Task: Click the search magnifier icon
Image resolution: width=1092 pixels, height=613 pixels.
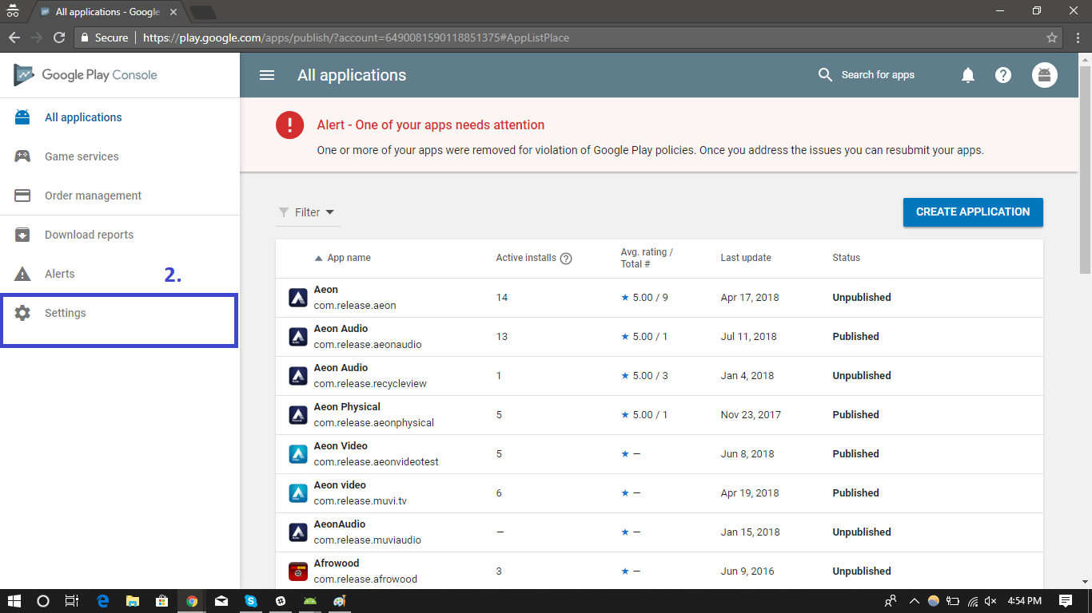Action: [x=826, y=75]
